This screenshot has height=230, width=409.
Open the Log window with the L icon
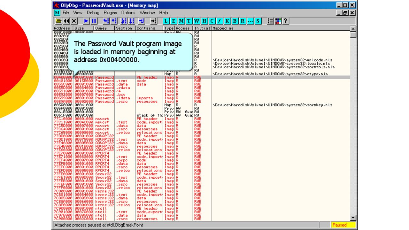point(166,21)
